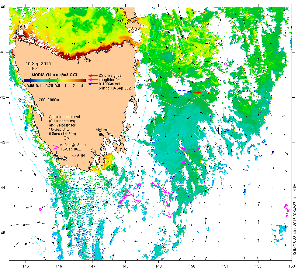Click the Argo float circle near 145.4E 44.5S
This screenshot has height=273, width=298.
click(40, 210)
